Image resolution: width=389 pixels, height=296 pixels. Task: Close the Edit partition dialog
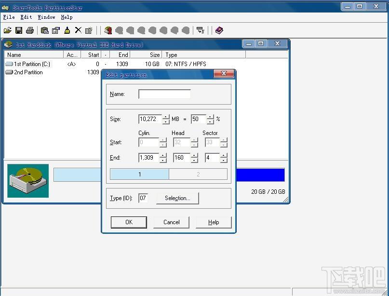(x=224, y=73)
